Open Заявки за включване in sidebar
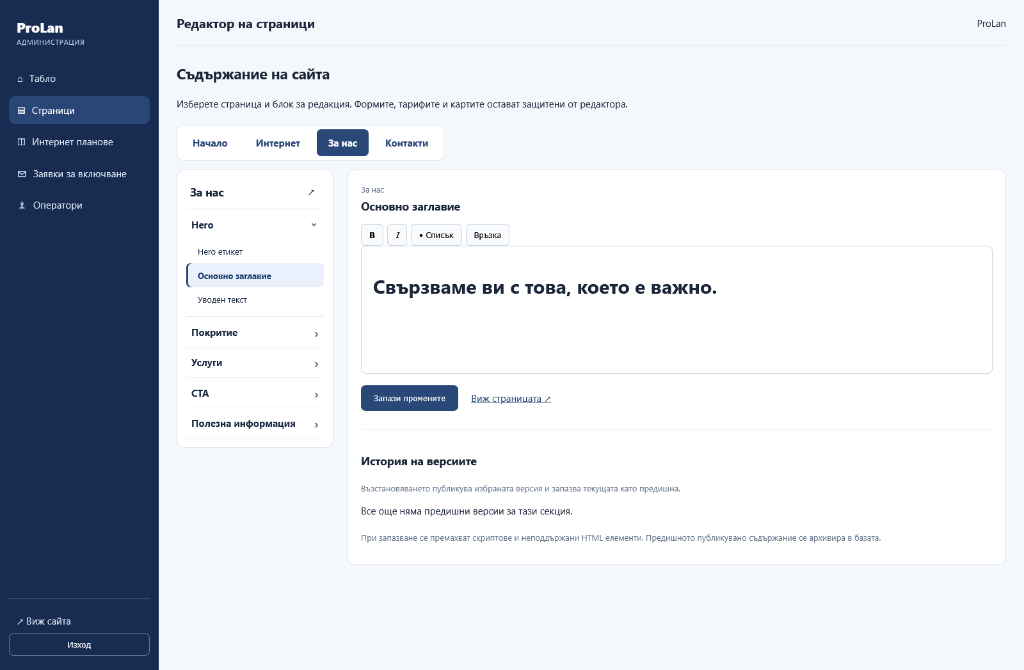The image size is (1024, 670). click(79, 174)
